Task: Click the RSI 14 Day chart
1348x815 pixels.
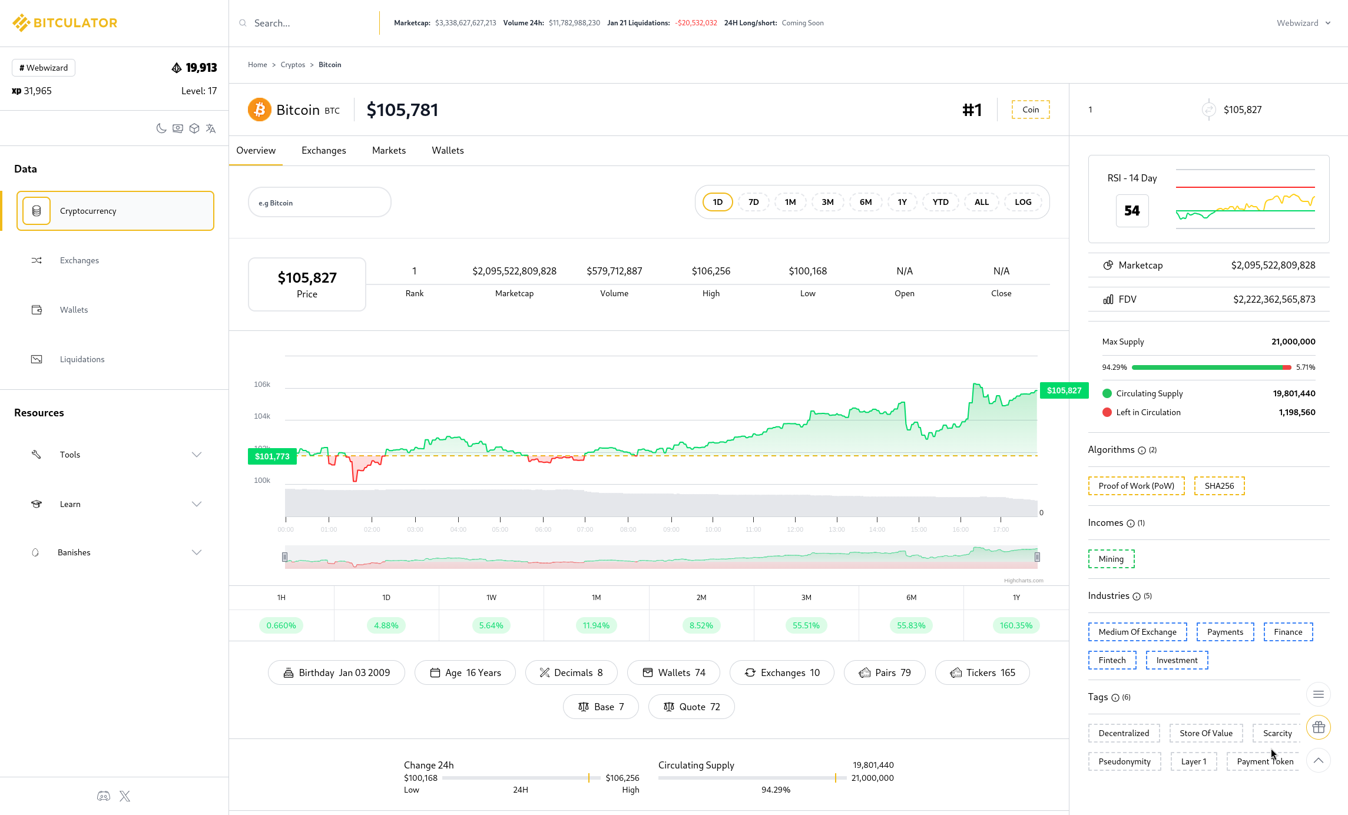Action: pyautogui.click(x=1246, y=199)
